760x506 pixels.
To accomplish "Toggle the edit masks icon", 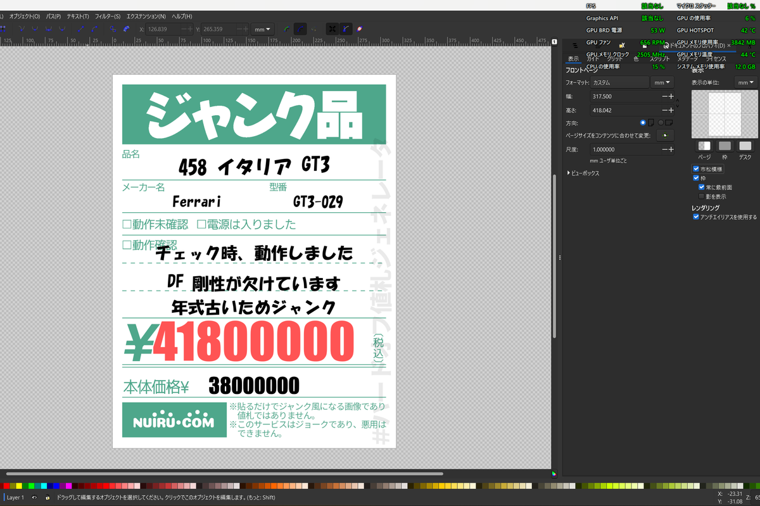I will [x=301, y=29].
